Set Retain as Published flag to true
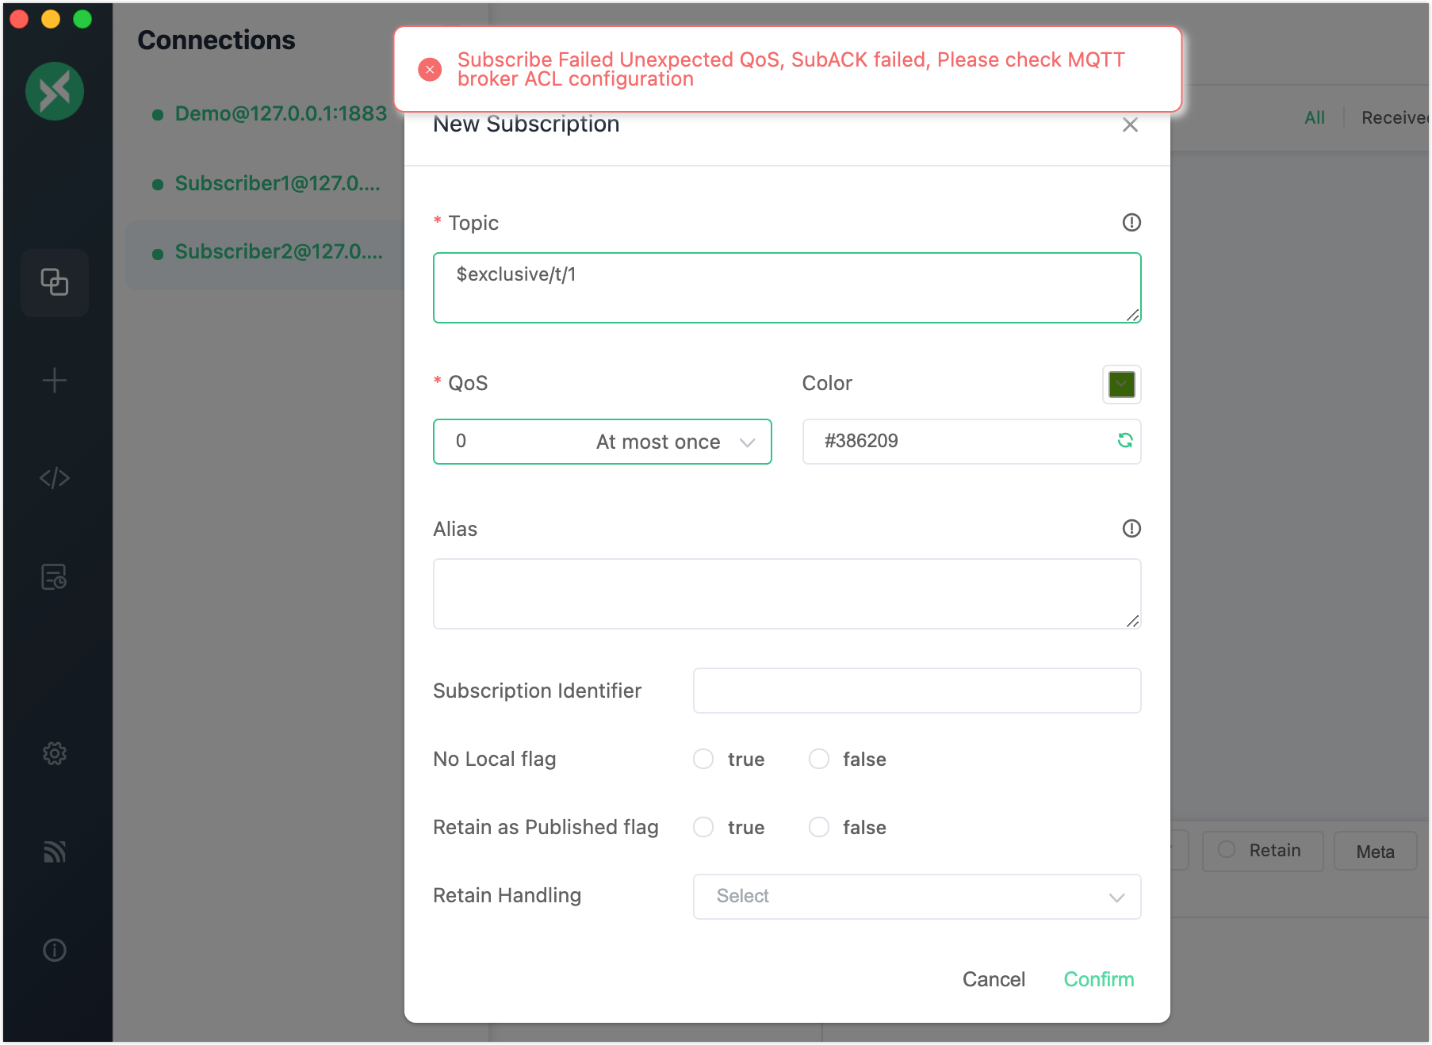The width and height of the screenshot is (1432, 1045). point(703,827)
